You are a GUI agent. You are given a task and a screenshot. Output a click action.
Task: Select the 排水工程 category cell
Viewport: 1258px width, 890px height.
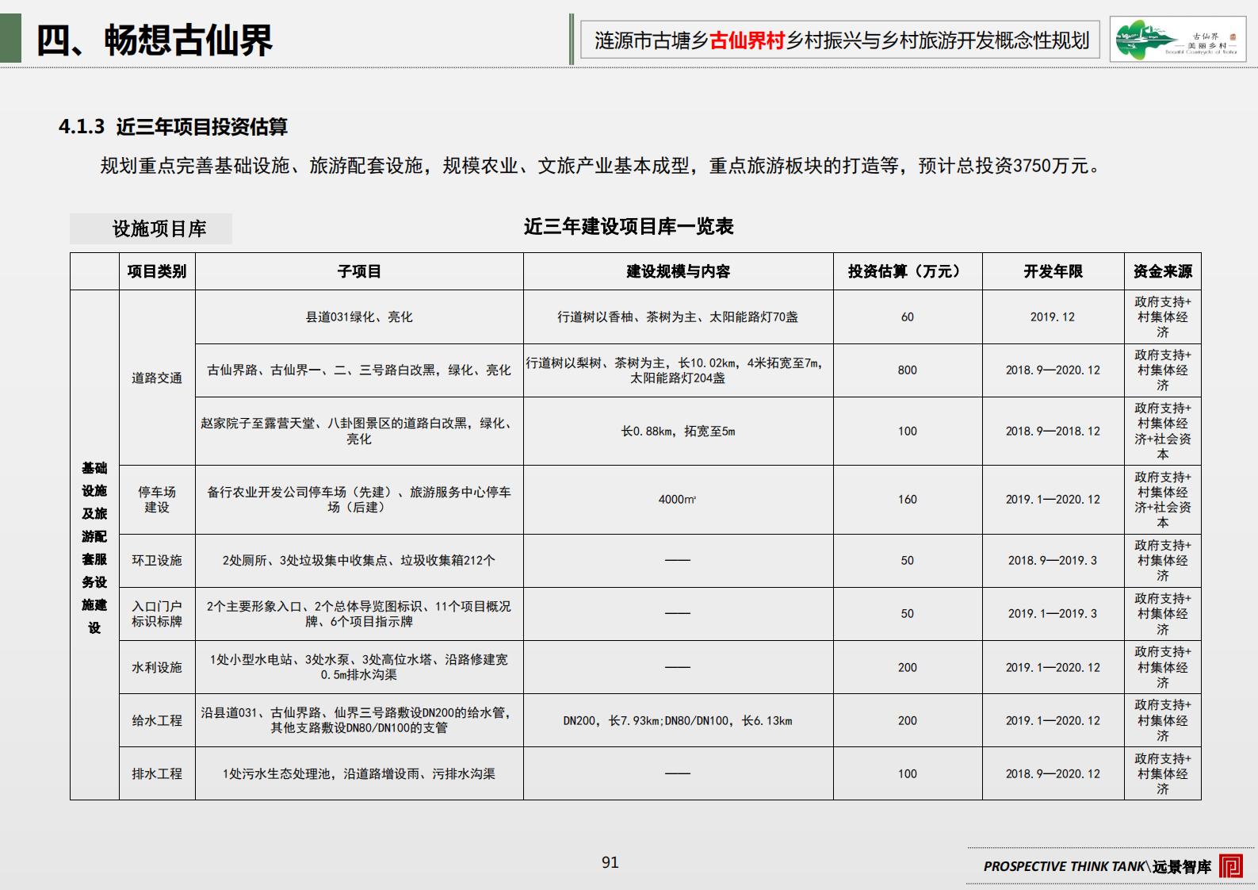coord(157,773)
